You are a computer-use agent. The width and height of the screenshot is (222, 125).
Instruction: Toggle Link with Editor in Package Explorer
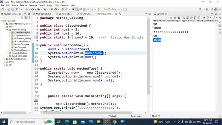pyautogui.click(x=26, y=18)
